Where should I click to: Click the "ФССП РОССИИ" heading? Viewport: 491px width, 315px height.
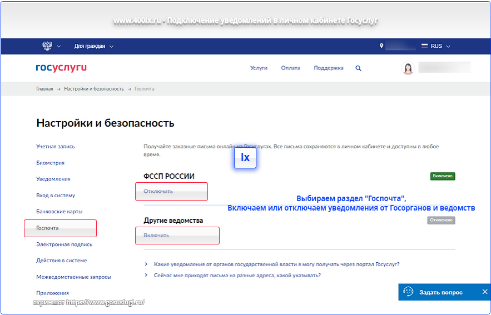click(x=169, y=176)
